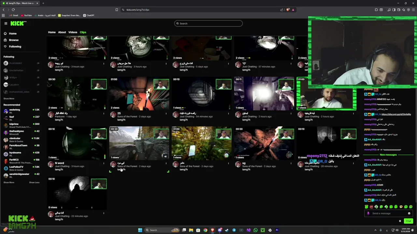Click the green Kick logo

(18, 23)
